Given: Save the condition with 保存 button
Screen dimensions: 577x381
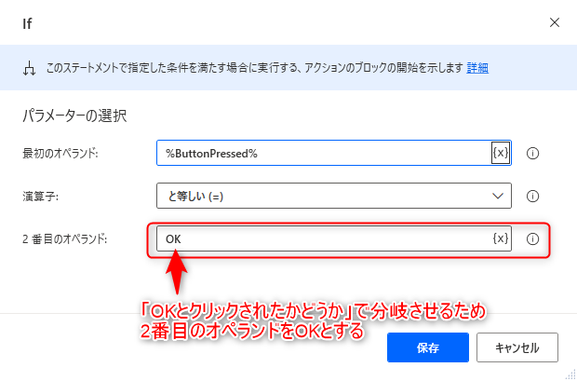Looking at the screenshot, I should tap(427, 347).
